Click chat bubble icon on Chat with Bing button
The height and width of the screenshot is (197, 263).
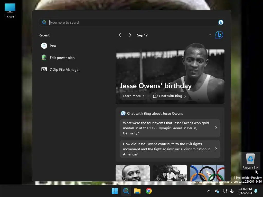[155, 96]
